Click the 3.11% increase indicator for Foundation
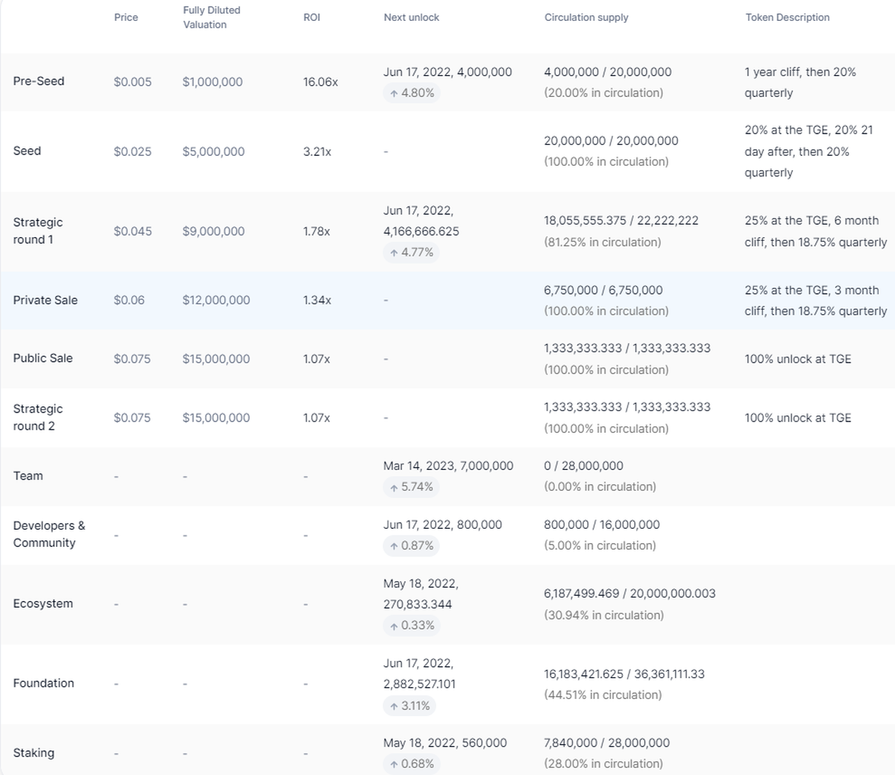The height and width of the screenshot is (775, 895). click(409, 704)
